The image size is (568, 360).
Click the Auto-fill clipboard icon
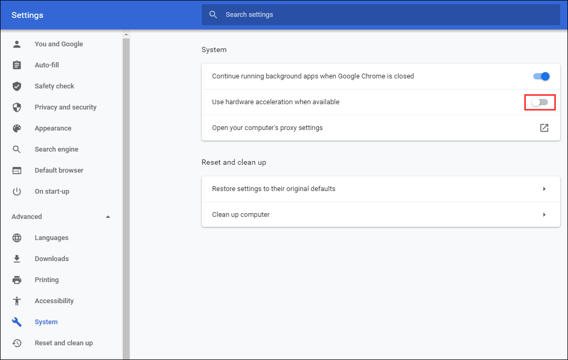(17, 65)
